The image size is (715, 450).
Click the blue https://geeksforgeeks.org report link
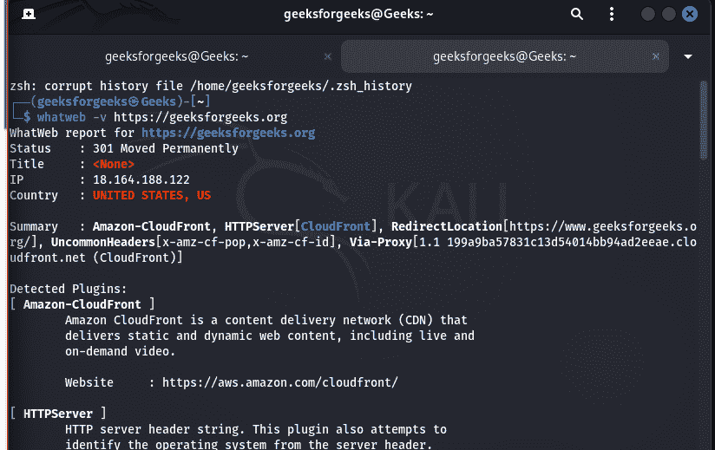point(228,133)
